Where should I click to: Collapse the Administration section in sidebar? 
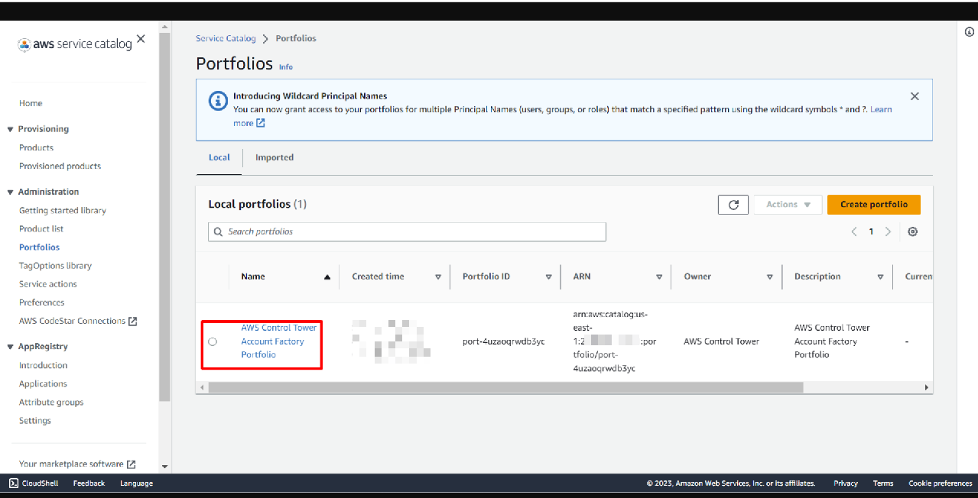coord(11,192)
